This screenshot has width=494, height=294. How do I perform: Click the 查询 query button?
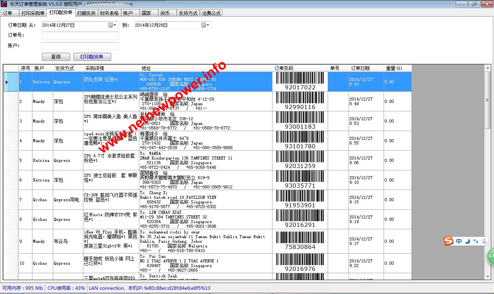pyautogui.click(x=56, y=57)
